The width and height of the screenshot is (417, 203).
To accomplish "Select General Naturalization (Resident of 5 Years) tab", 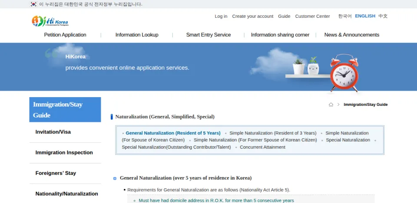I will coord(173,133).
